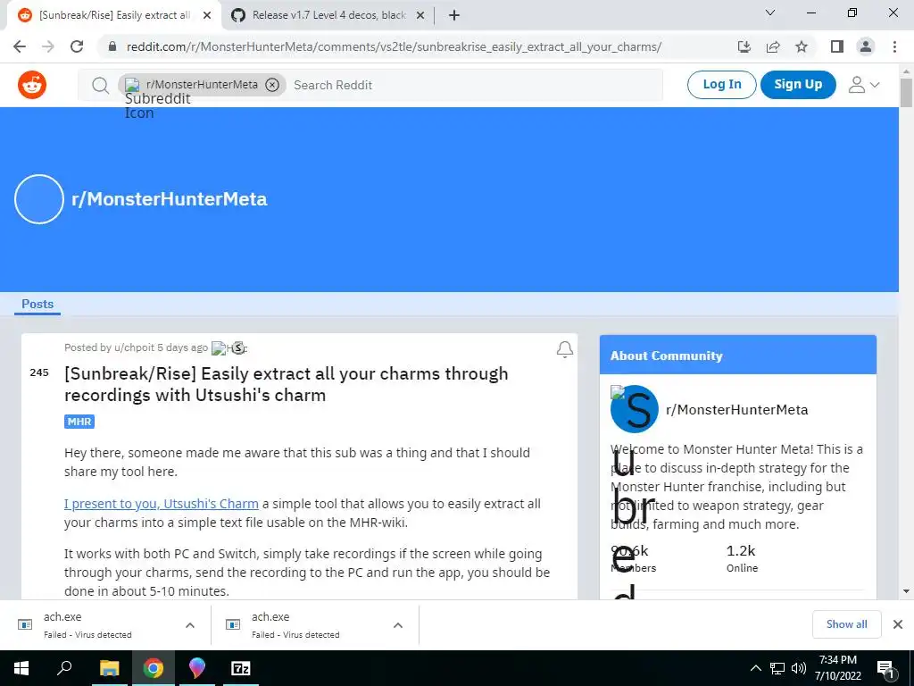The image size is (914, 686).
Task: Click the page vertical scrollbar thumb
Action: point(906,92)
